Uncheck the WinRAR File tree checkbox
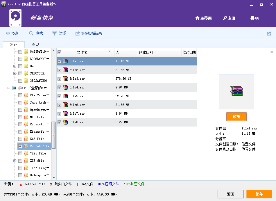 coord(20,146)
